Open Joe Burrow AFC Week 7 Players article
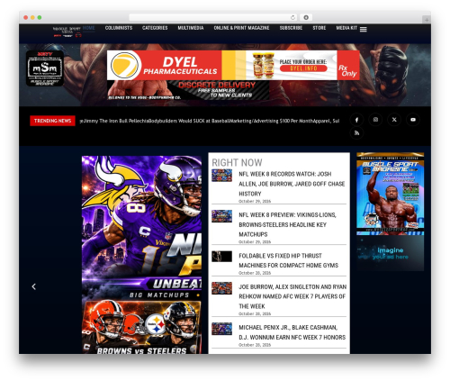The width and height of the screenshot is (450, 381). click(292, 296)
